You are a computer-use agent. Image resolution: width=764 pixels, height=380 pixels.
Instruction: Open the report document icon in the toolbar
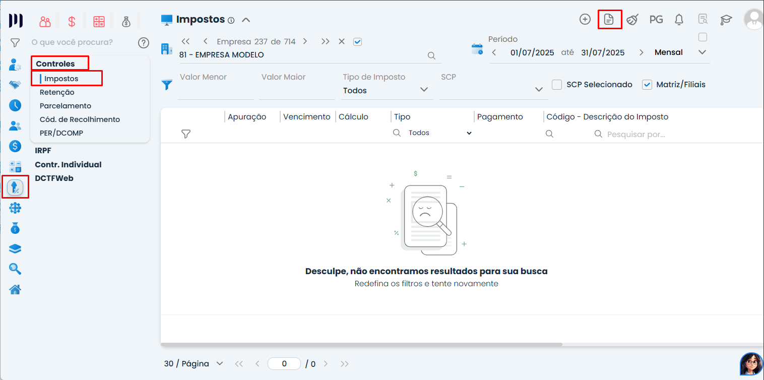tap(609, 20)
